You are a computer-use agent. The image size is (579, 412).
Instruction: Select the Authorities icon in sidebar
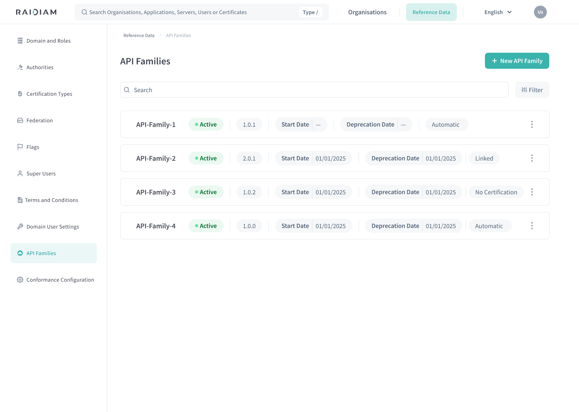(20, 67)
